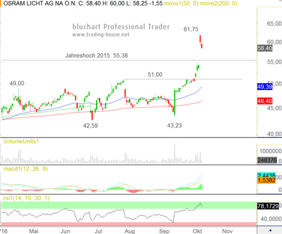Click the 40,0000 RSI axis label
Viewport: 282px width, 234px height.
271,219
